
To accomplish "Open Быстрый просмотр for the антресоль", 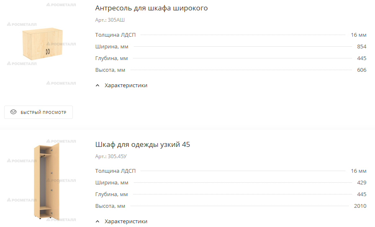I will tap(39, 112).
